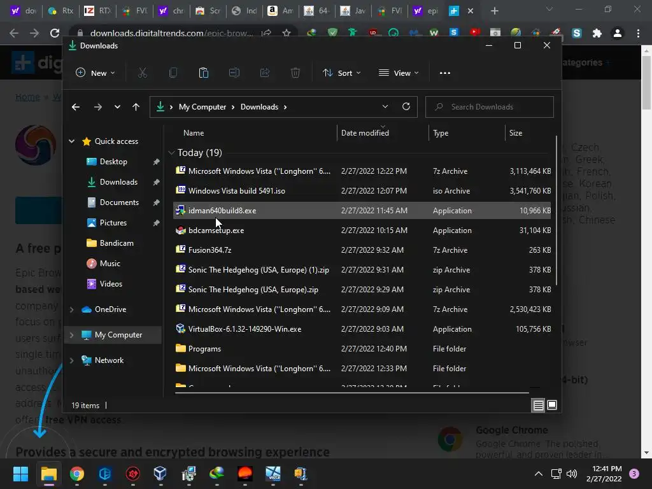Viewport: 652px width, 489px height.
Task: Select Music in navigation pane
Action: (110, 264)
